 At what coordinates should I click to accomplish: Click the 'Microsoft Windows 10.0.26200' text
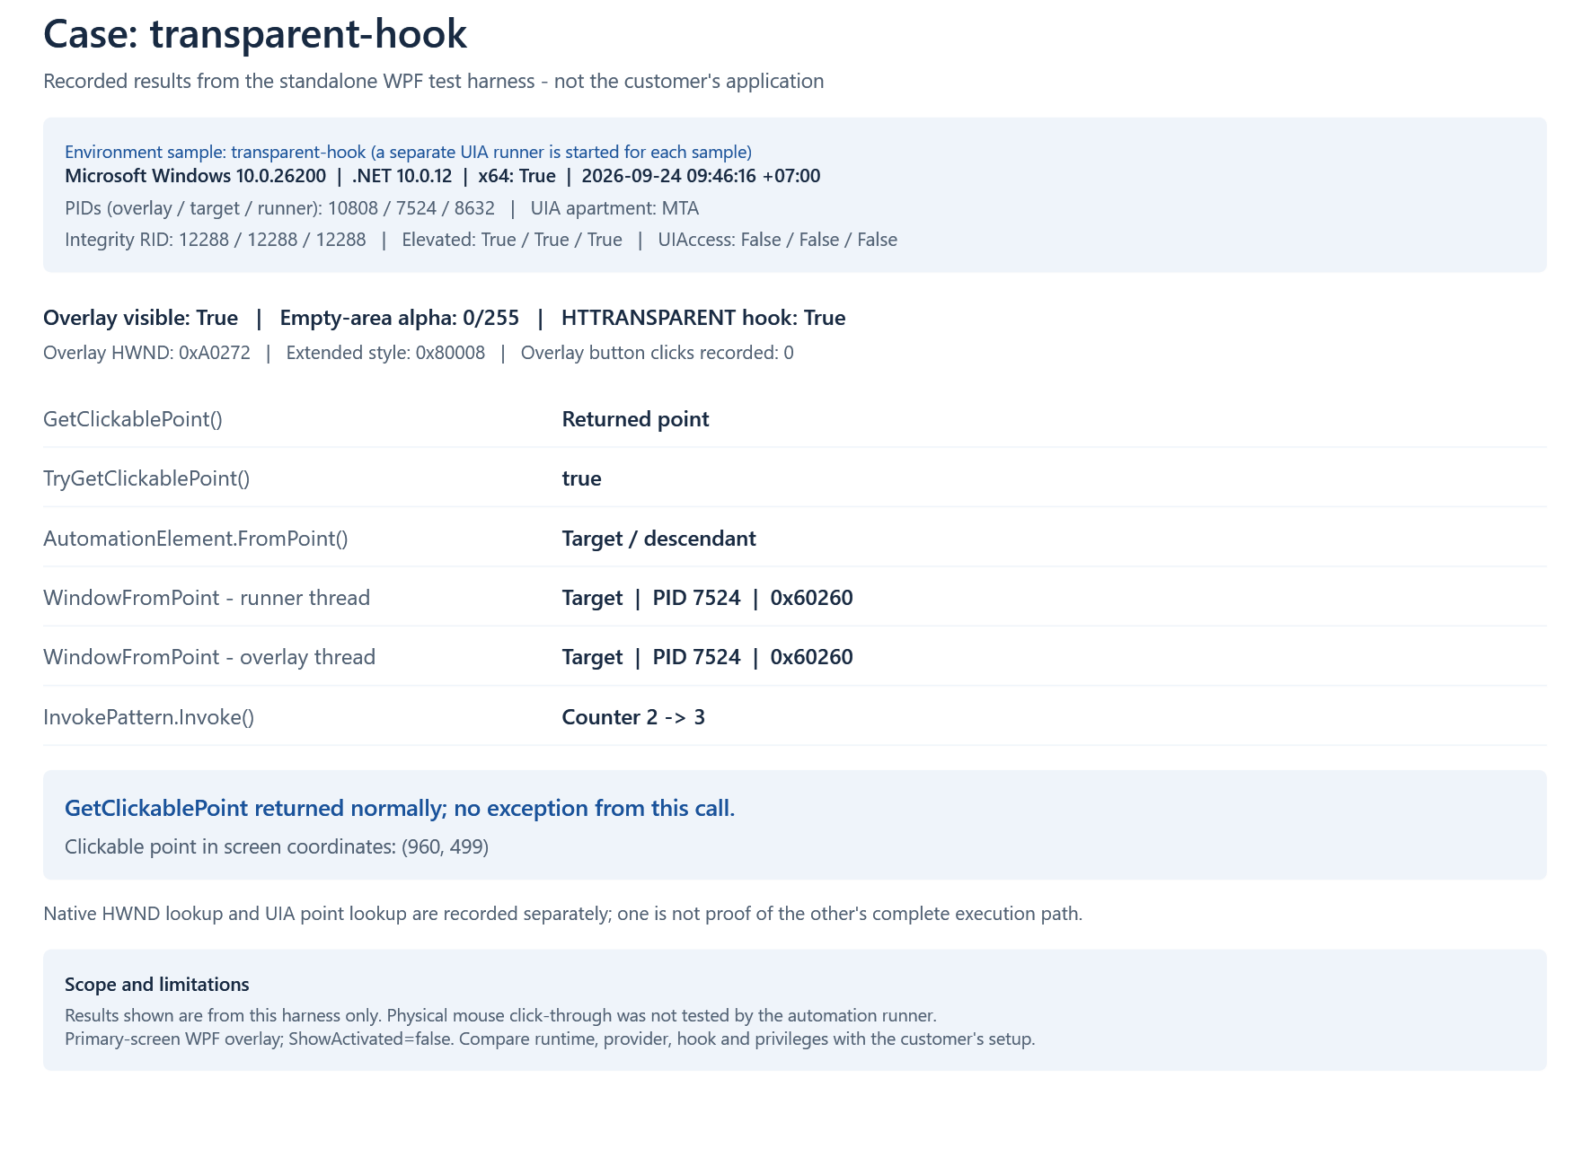pyautogui.click(x=195, y=176)
